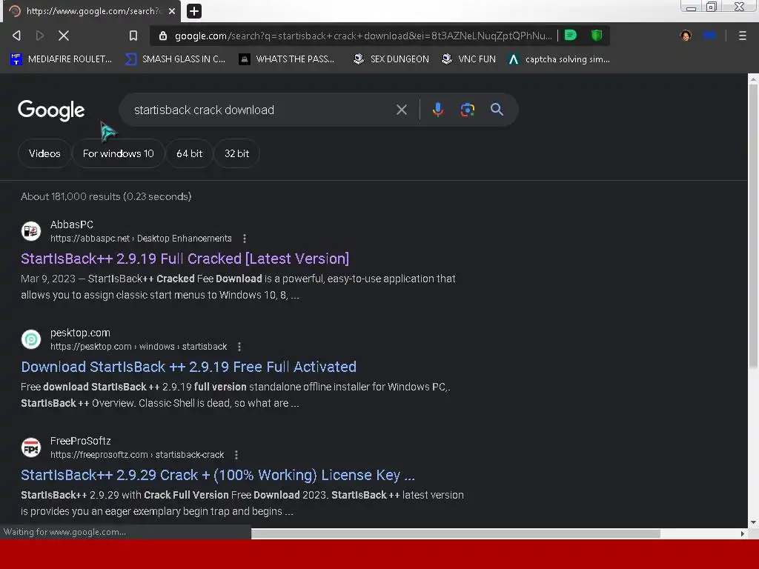Screen dimensions: 759x569
Task: Open StartIsBack++ 2.9.19 Full Cracked result
Action: [x=185, y=259]
